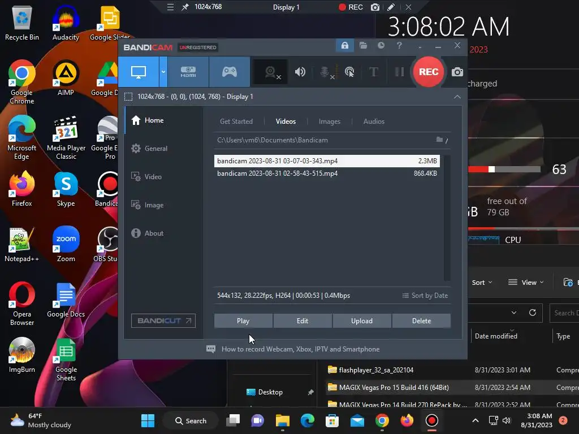Select bandicam 2023-08-31 03-07-03-343.mp4

327,161
